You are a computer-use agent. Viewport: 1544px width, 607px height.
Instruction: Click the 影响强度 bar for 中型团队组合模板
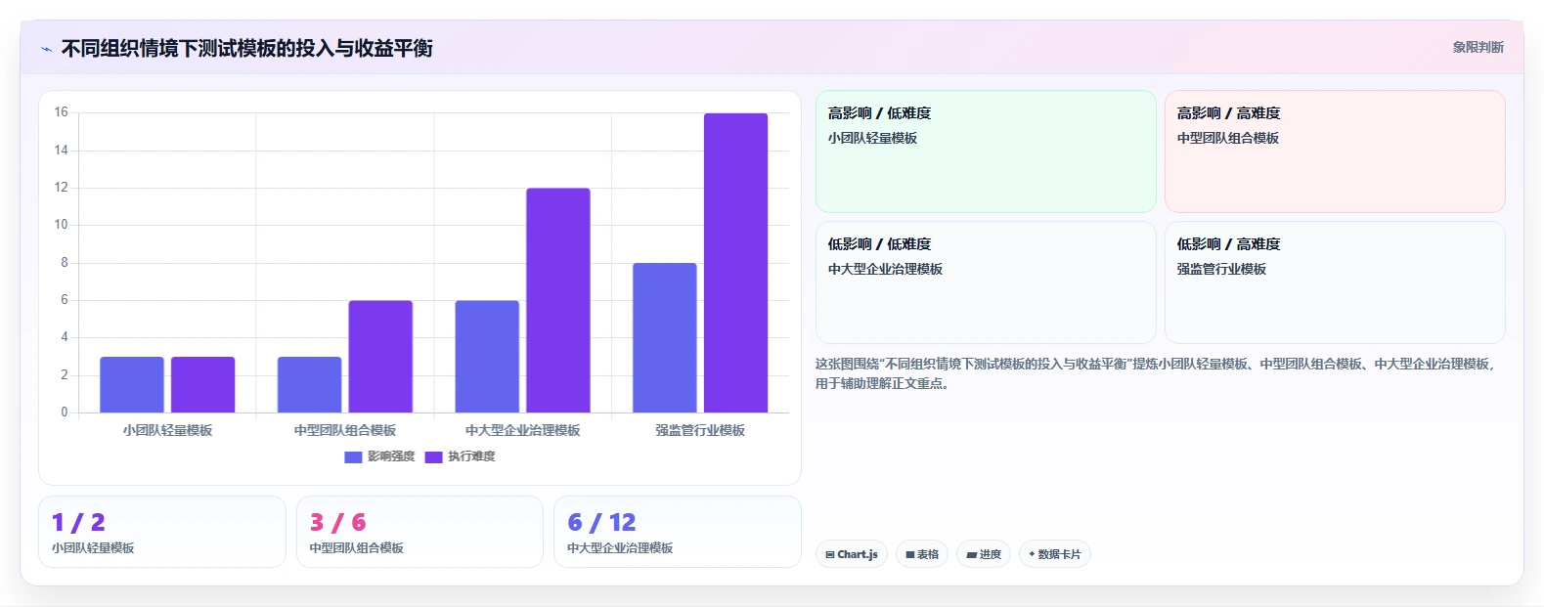pyautogui.click(x=310, y=385)
